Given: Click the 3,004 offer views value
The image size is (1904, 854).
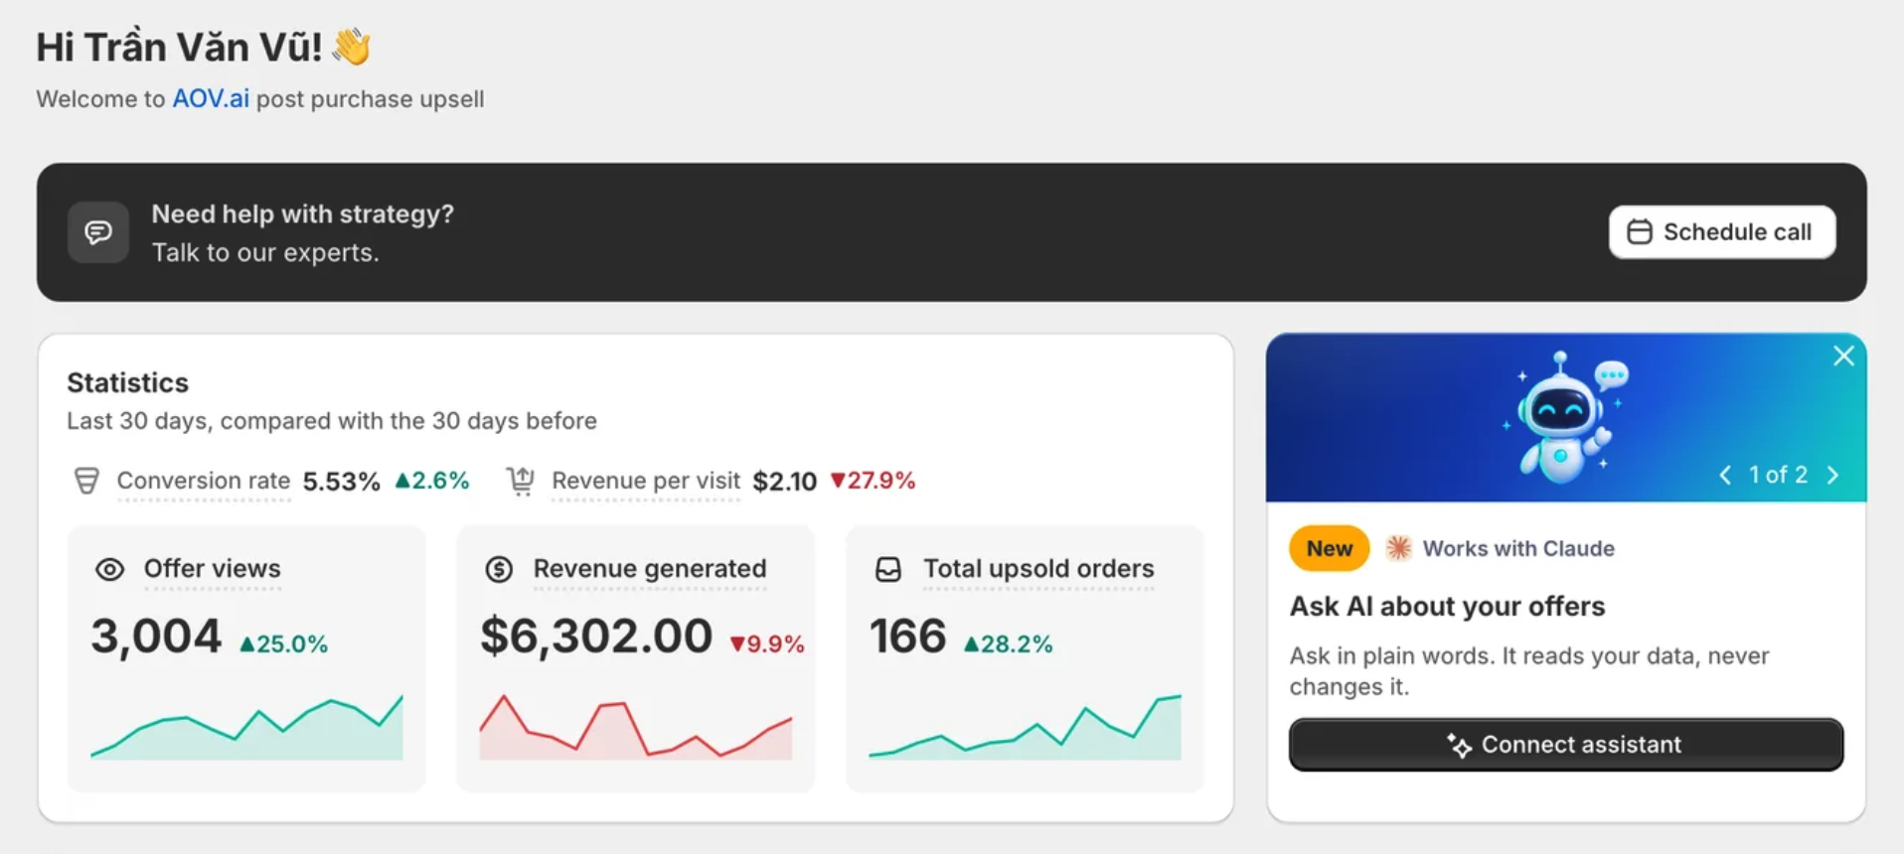Looking at the screenshot, I should point(156,637).
